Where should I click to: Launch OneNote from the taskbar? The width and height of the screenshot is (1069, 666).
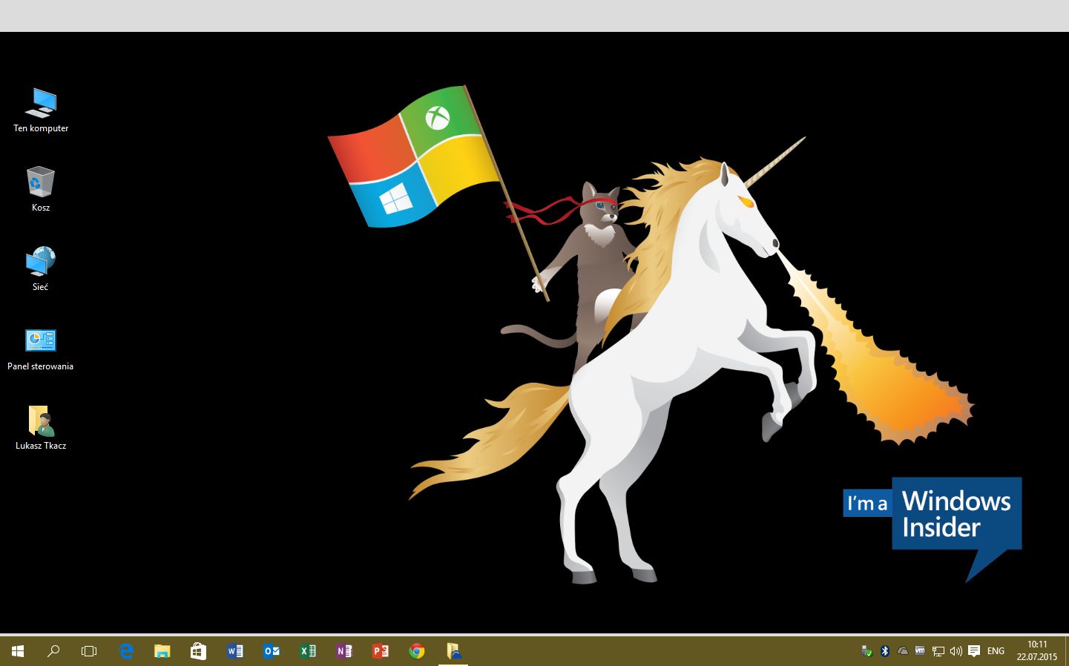344,651
